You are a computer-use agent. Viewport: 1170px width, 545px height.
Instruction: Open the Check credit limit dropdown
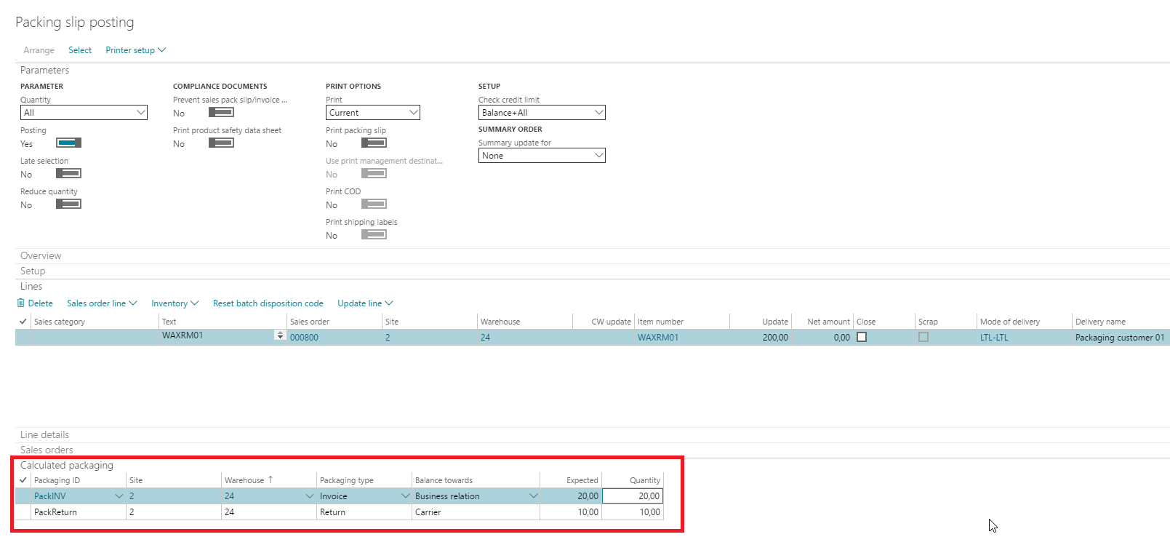[542, 113]
